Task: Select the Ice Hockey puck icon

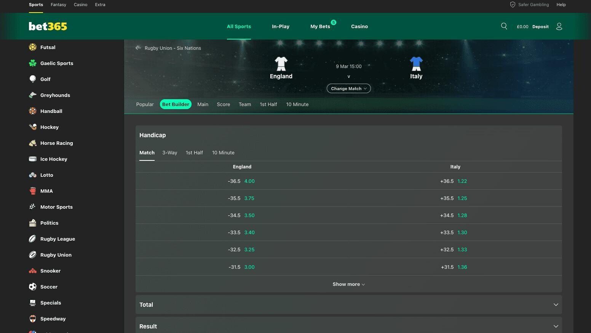Action: click(x=33, y=159)
